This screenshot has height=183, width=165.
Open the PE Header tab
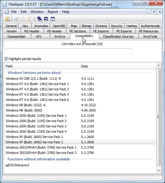(x=54, y=31)
